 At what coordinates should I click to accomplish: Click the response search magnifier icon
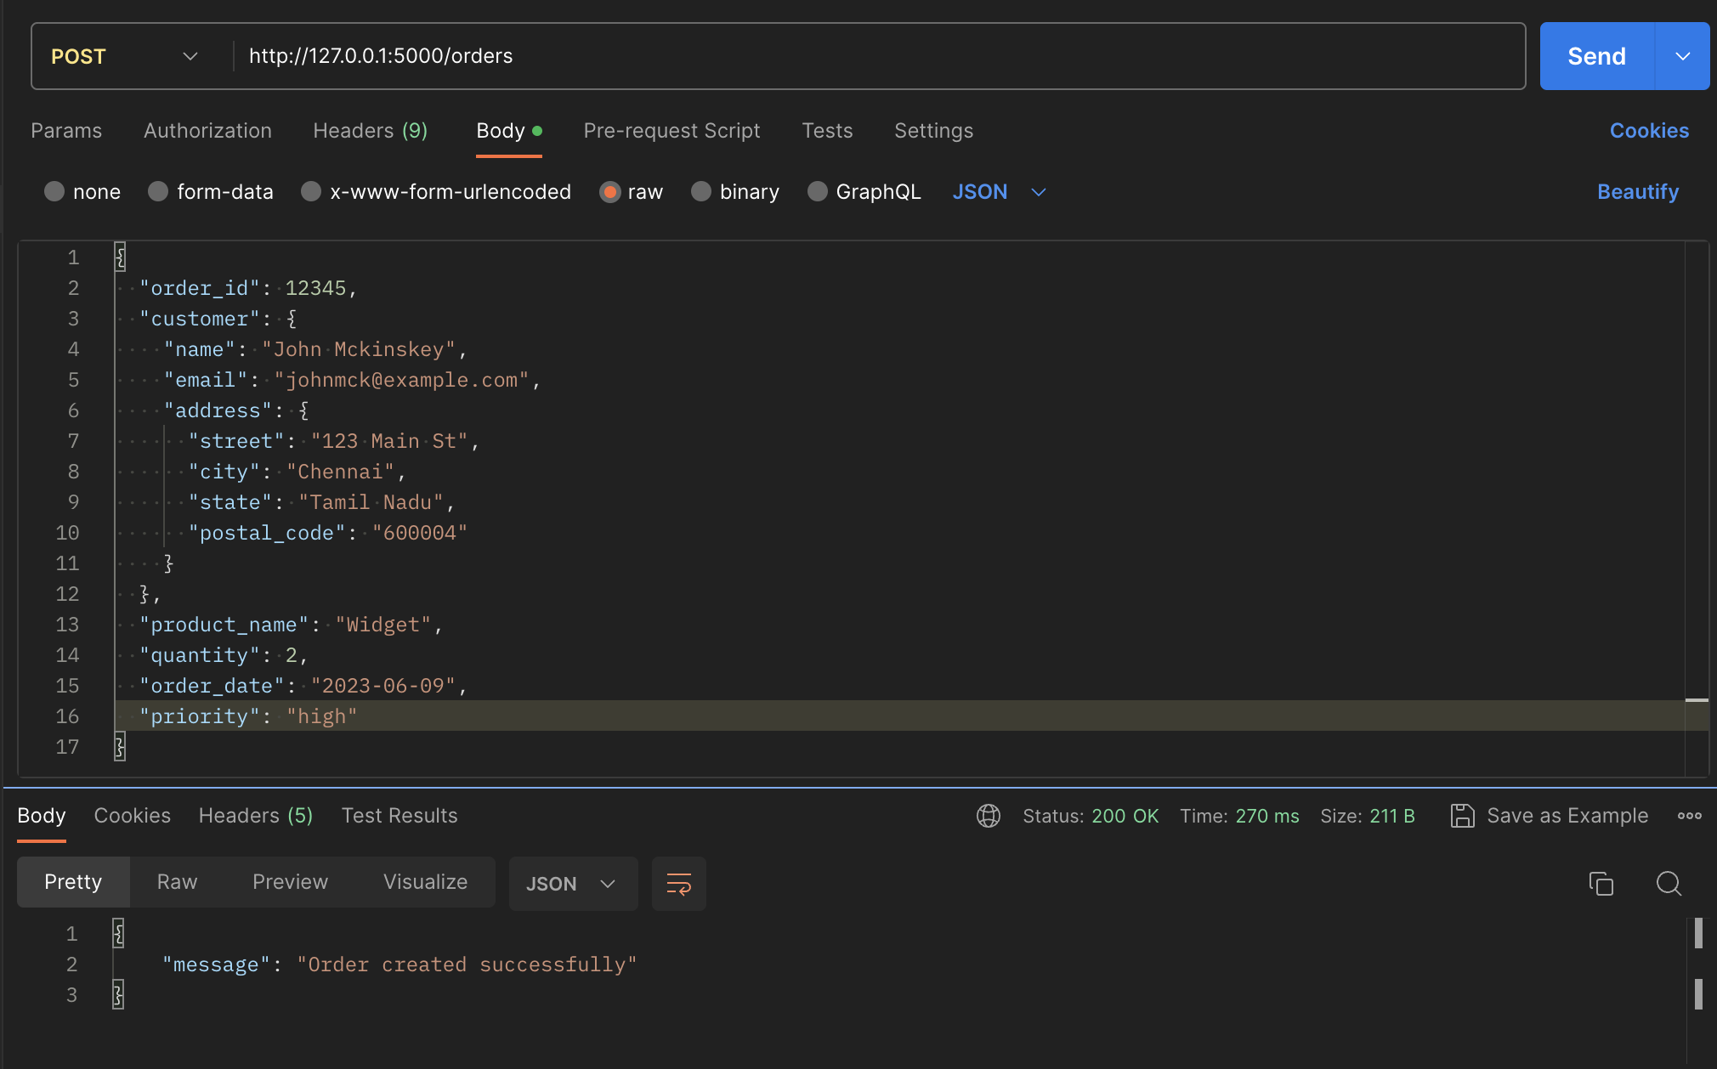point(1669,884)
